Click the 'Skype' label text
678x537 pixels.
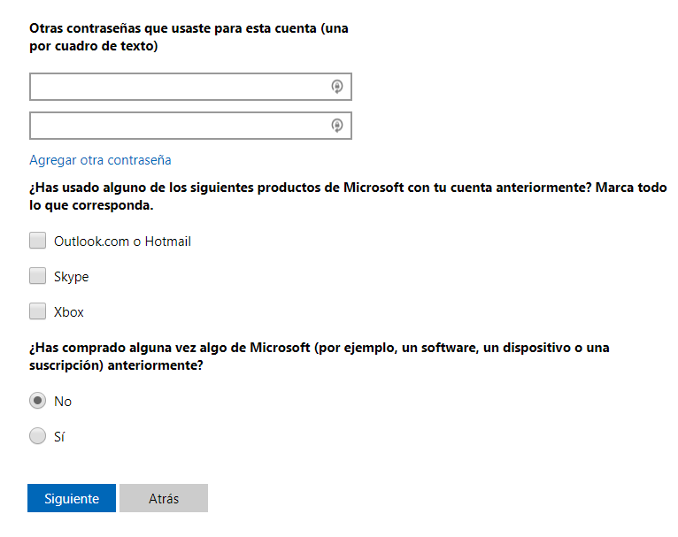coord(71,277)
